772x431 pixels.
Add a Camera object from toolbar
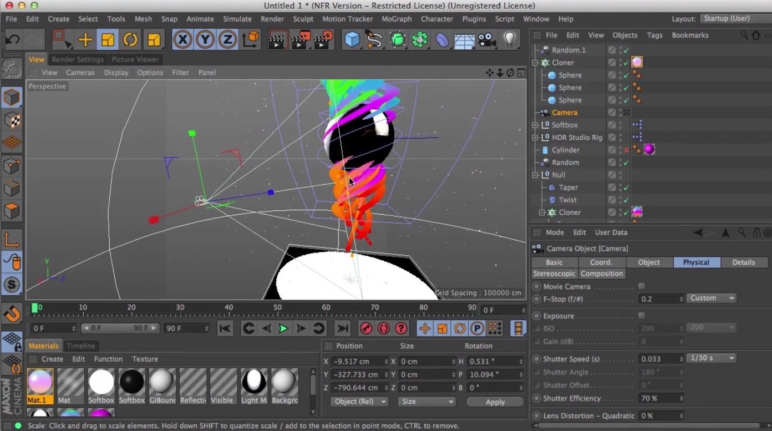point(486,40)
